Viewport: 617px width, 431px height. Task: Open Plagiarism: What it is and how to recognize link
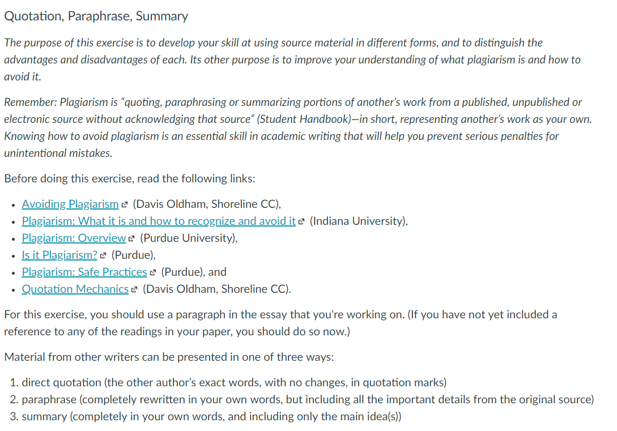[x=159, y=221]
